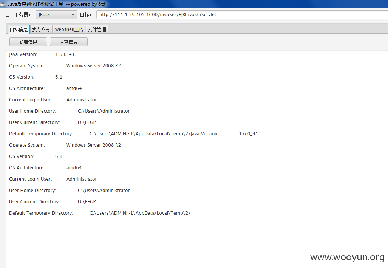The image size is (388, 268).
Task: Click the 目标服务器 label
Action: (x=18, y=15)
